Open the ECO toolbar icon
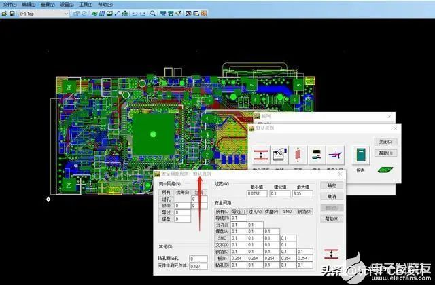The height and width of the screenshot is (285, 435). point(117,14)
